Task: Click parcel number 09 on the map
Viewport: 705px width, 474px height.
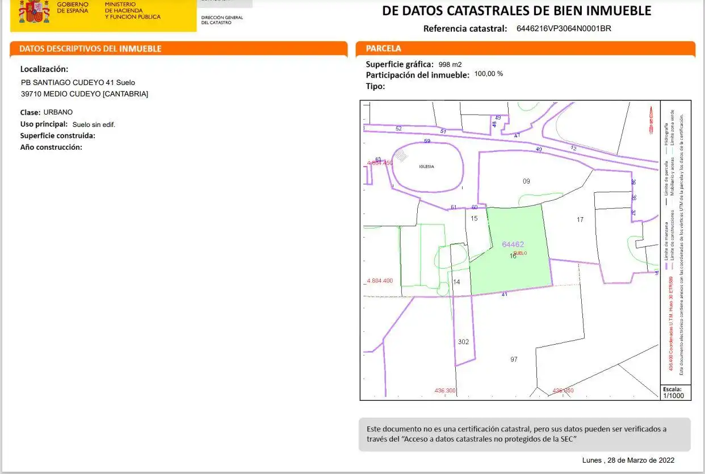Action: pyautogui.click(x=526, y=181)
